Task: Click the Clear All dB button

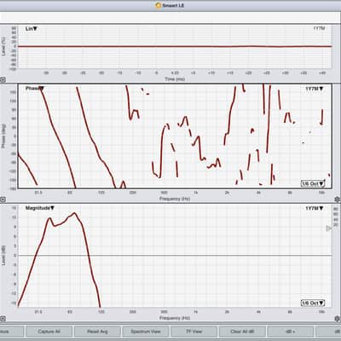Action: point(242,332)
